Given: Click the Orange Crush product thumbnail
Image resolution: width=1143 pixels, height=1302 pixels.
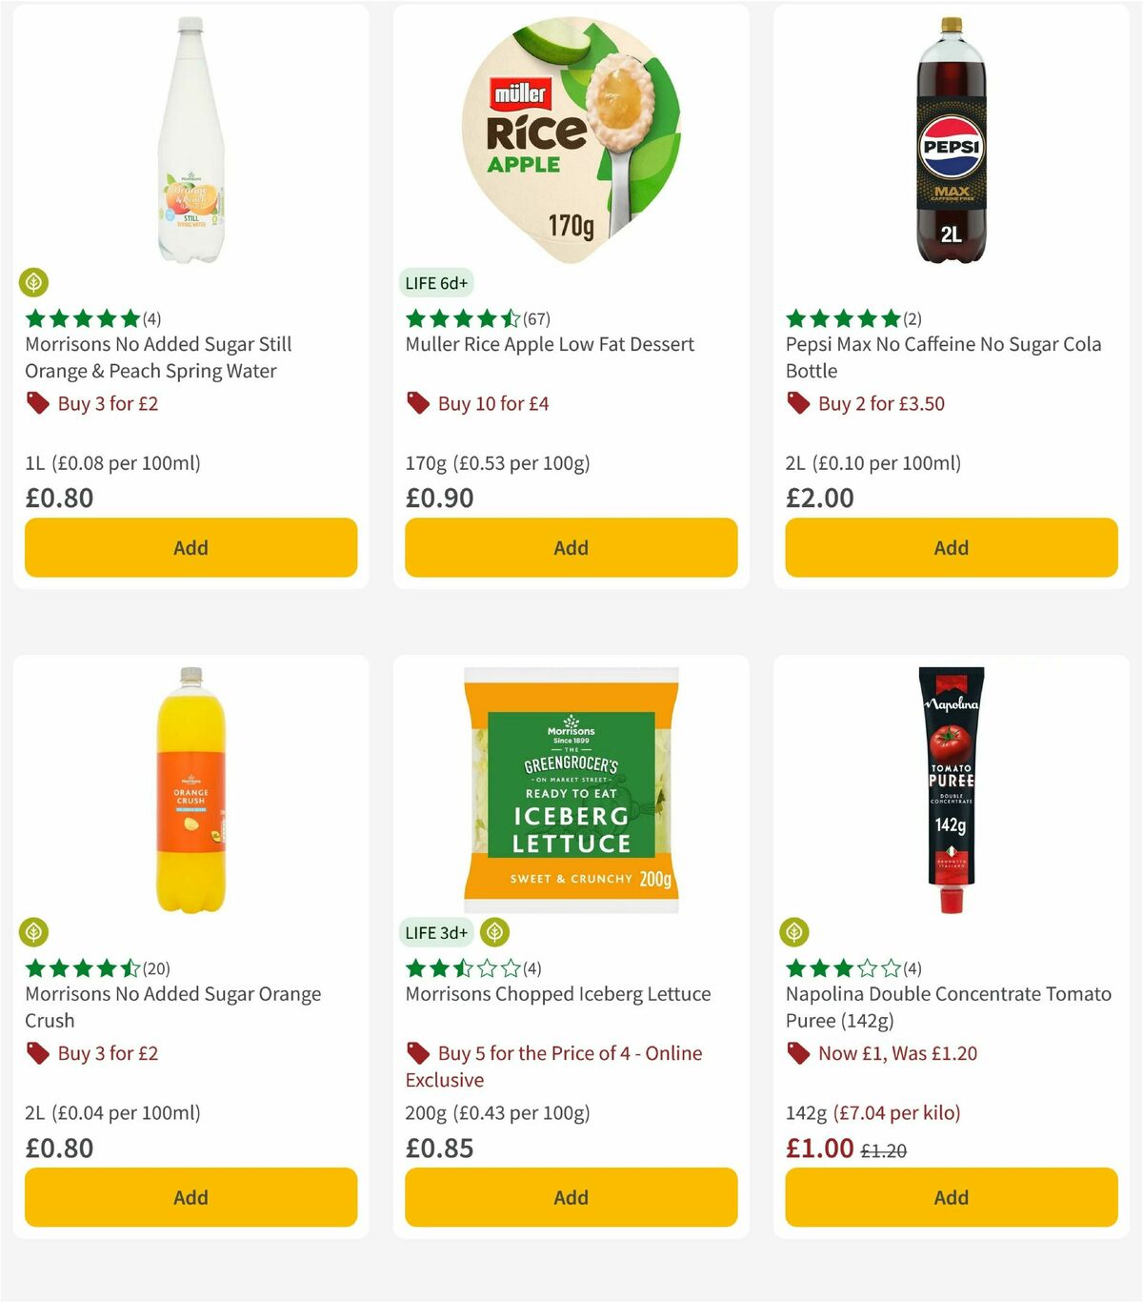Looking at the screenshot, I should [x=190, y=791].
